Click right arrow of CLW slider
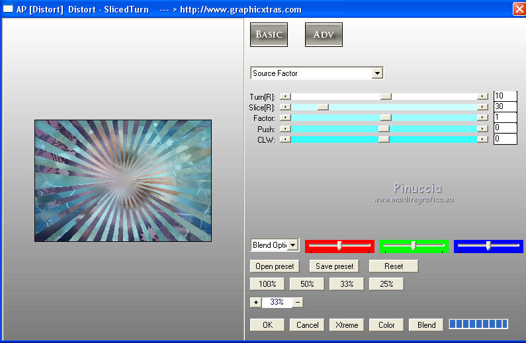 (482, 139)
